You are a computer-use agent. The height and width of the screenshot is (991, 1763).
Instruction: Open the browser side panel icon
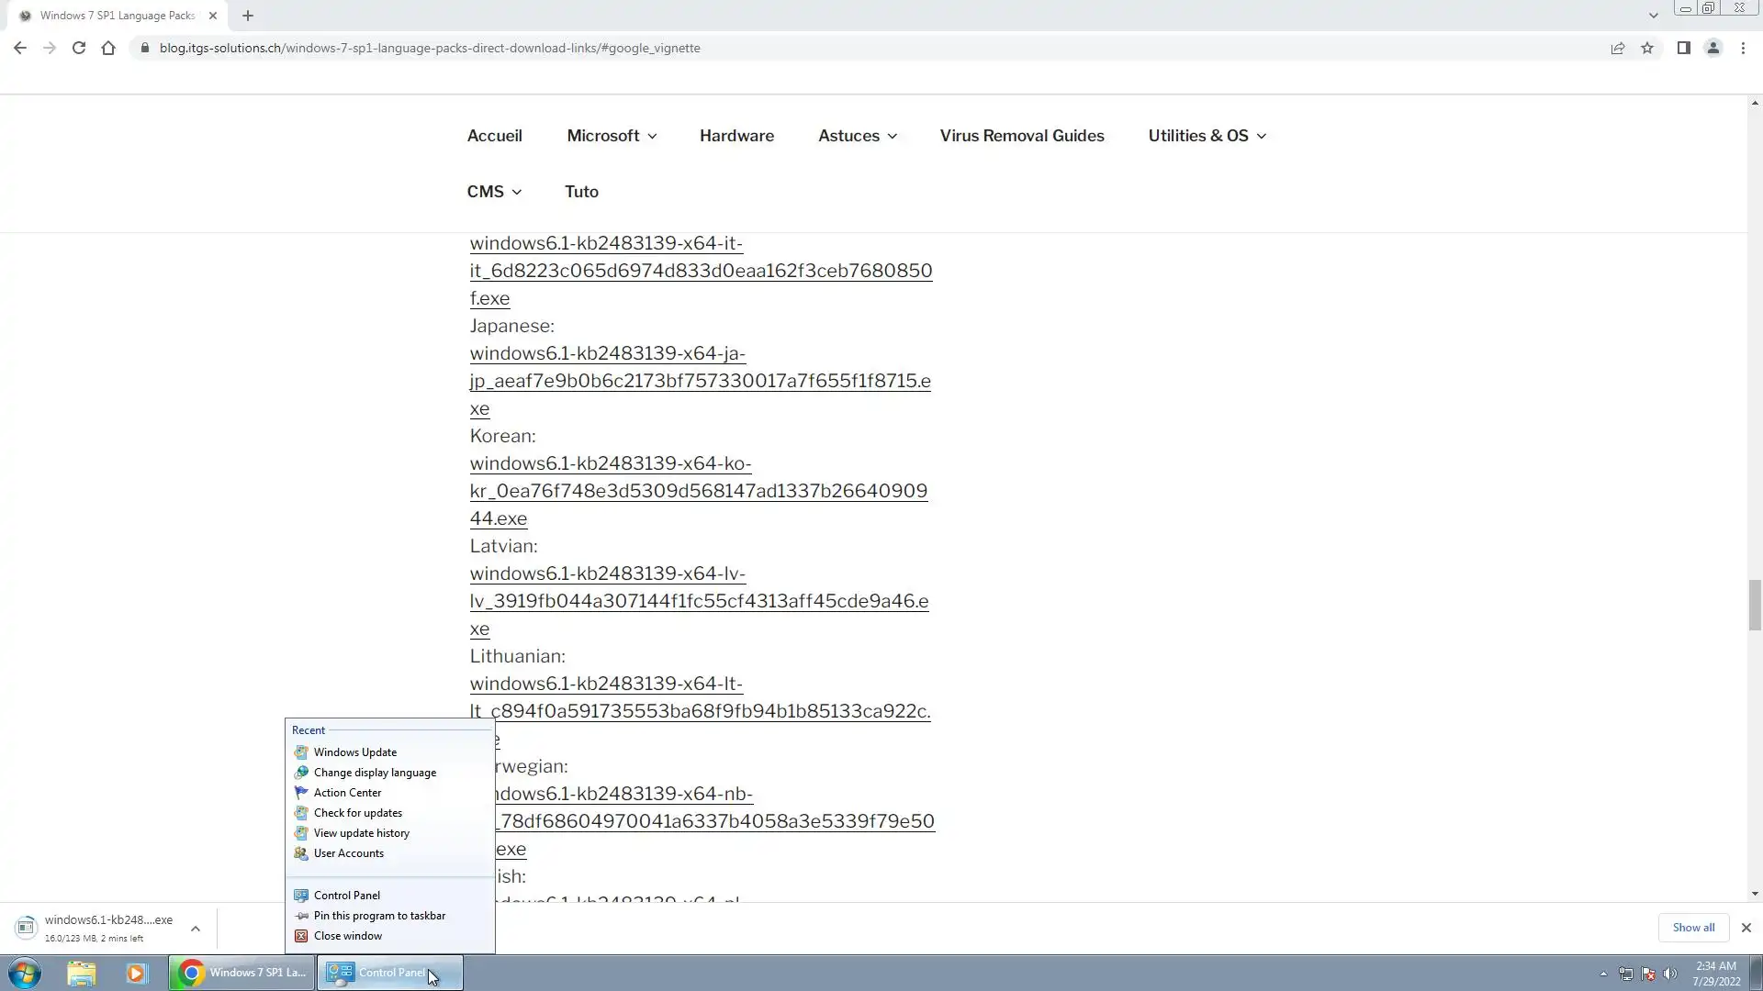[x=1683, y=48]
